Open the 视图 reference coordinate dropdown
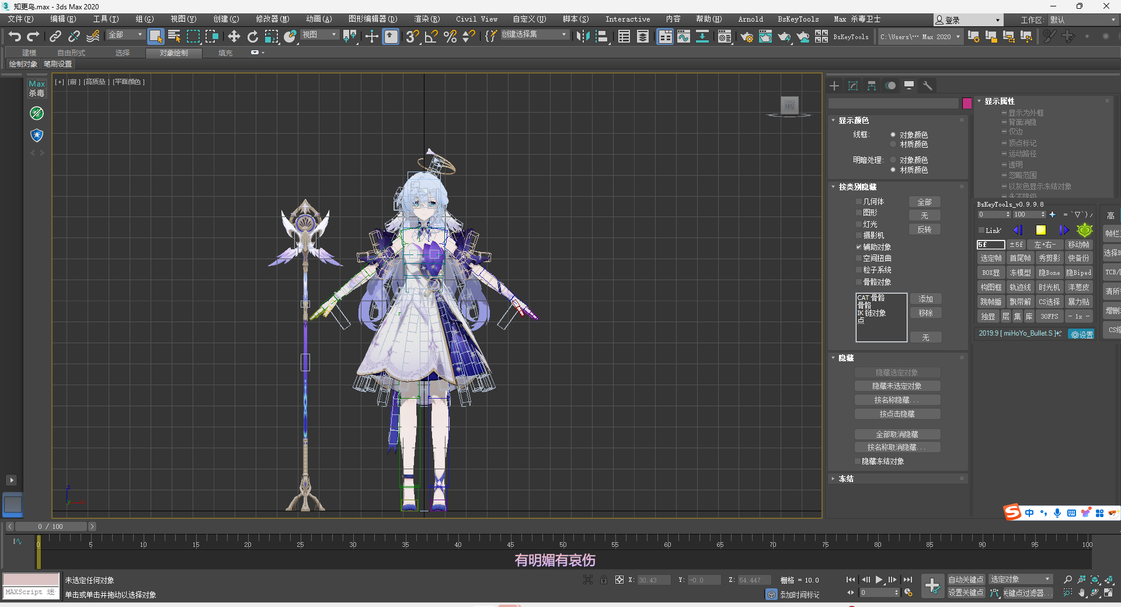The image size is (1121, 607). (319, 35)
